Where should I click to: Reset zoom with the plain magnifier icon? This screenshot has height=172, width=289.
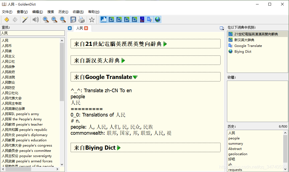pyautogui.click(x=63, y=19)
